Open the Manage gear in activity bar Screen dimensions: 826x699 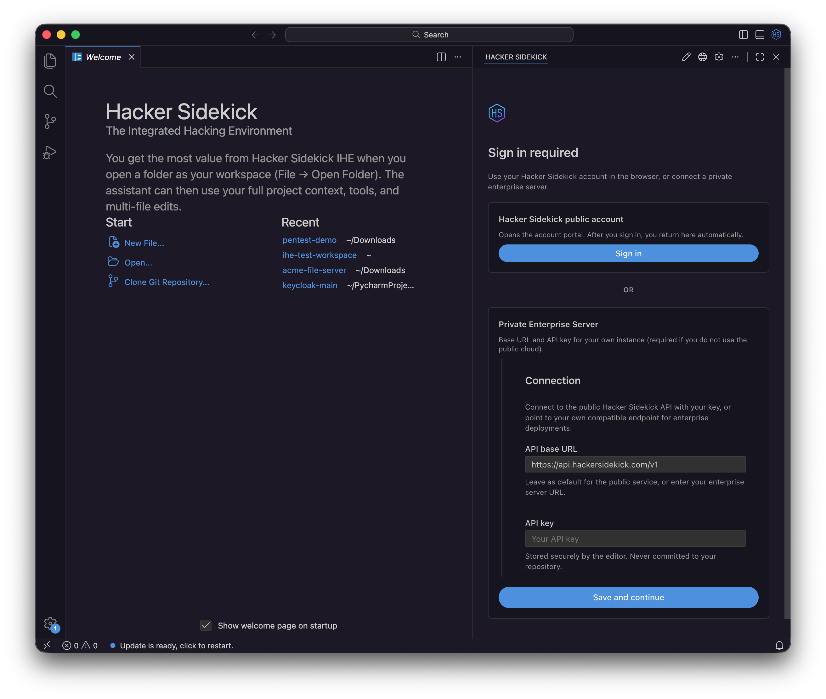click(50, 624)
